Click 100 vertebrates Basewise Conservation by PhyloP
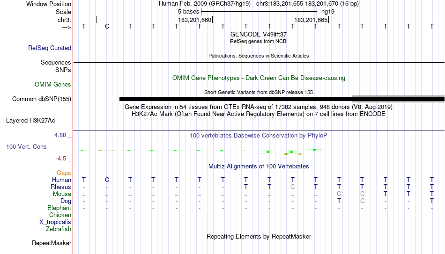This screenshot has height=254, width=445. click(259, 136)
